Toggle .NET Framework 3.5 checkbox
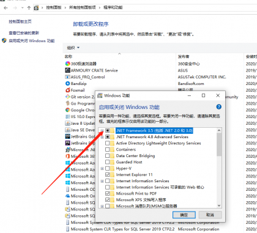 coord(107,130)
